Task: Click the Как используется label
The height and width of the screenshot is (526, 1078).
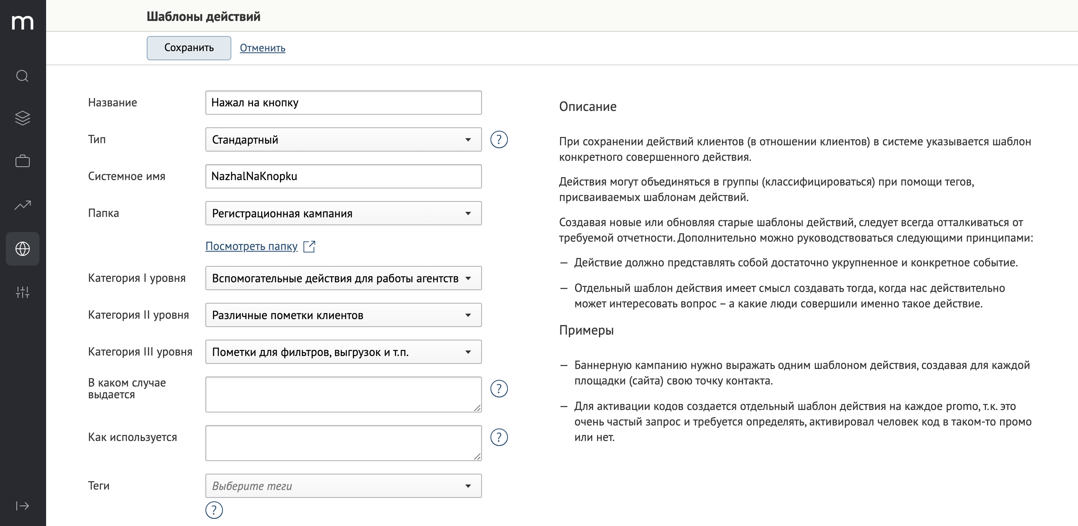Action: (132, 437)
